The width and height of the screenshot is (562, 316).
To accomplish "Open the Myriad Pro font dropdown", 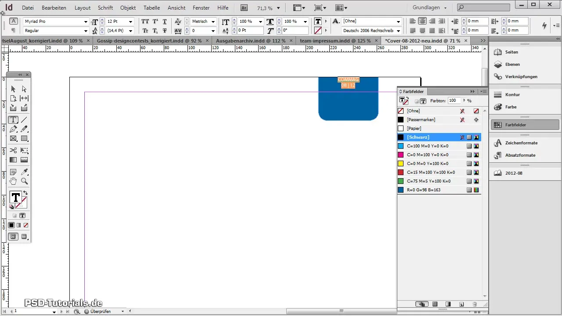I will click(x=86, y=22).
